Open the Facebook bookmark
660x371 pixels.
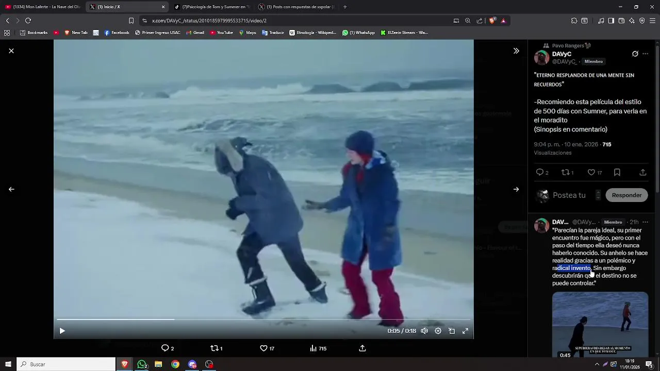coord(117,32)
